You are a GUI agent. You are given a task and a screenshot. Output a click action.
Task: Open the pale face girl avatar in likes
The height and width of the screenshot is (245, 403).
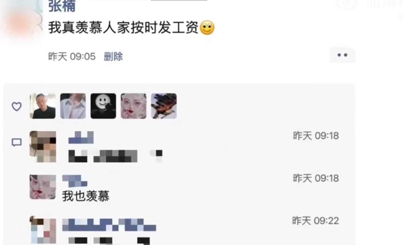tap(133, 106)
